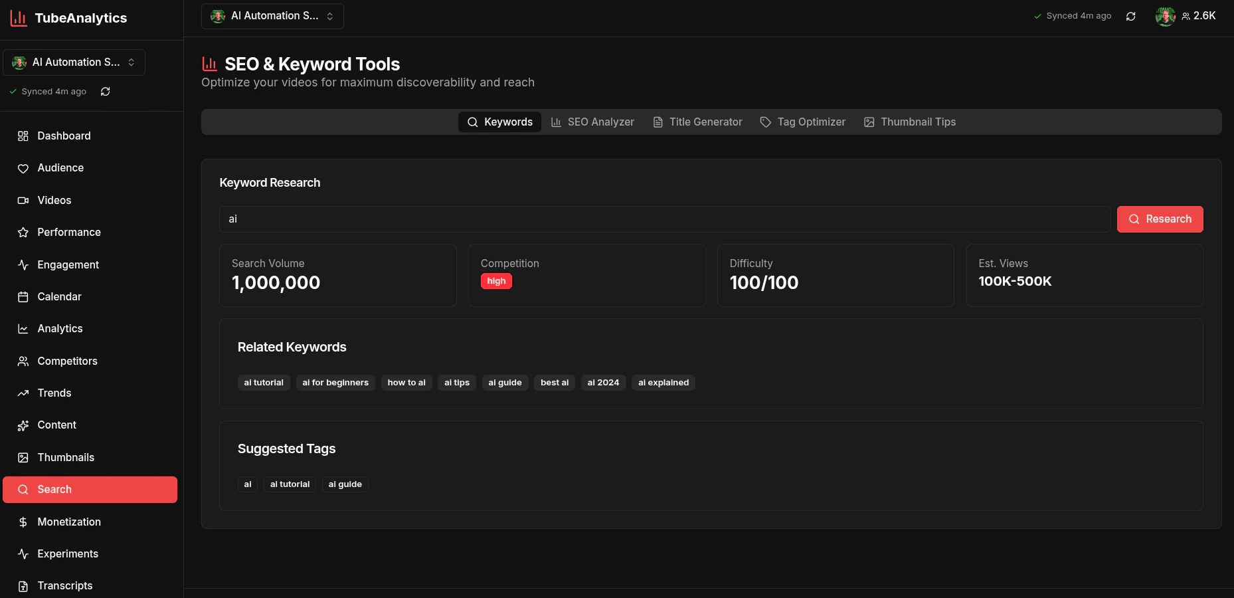Expand the AI Automation channel dropdown in sidebar
Screen dimensions: 1234x598
74,62
